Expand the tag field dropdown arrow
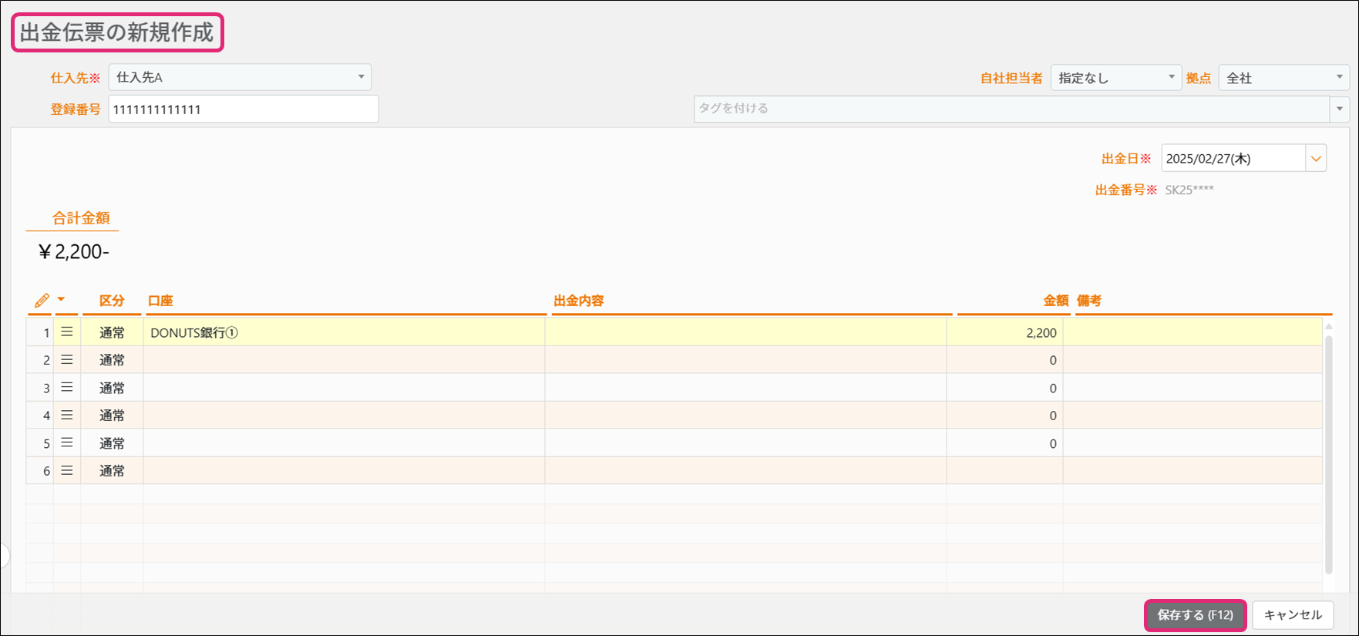Viewport: 1359px width, 636px height. pyautogui.click(x=1340, y=109)
